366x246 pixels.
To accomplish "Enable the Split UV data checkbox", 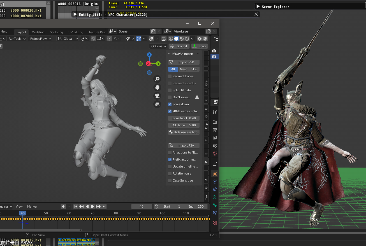I will [170, 90].
